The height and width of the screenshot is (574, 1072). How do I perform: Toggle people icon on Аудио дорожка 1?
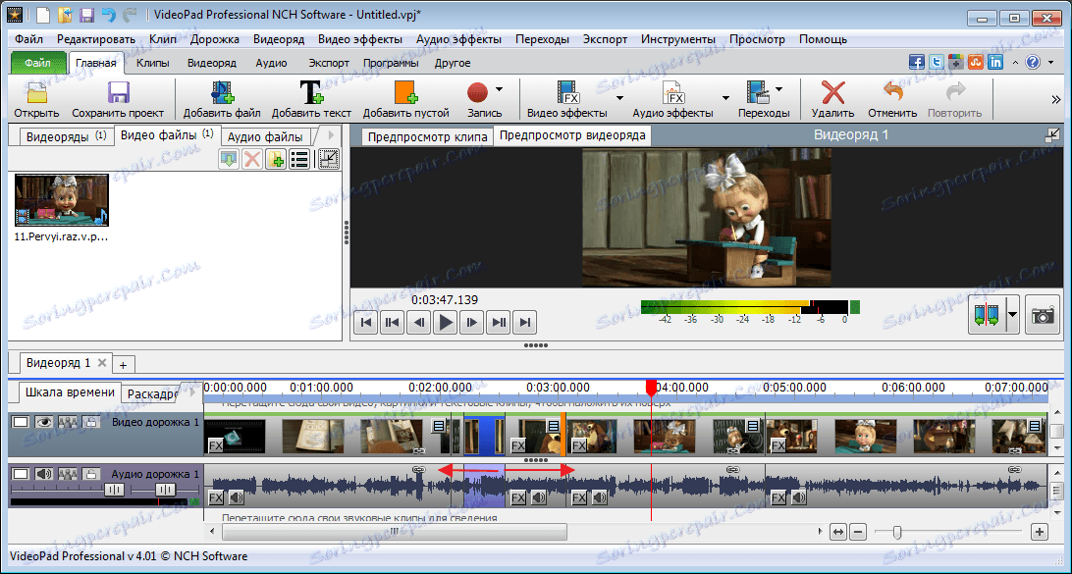68,474
